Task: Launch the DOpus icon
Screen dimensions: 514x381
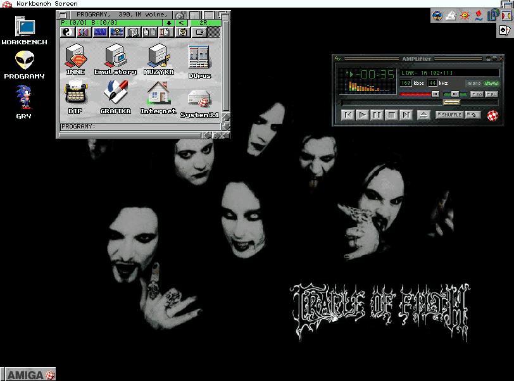Action: (199, 61)
